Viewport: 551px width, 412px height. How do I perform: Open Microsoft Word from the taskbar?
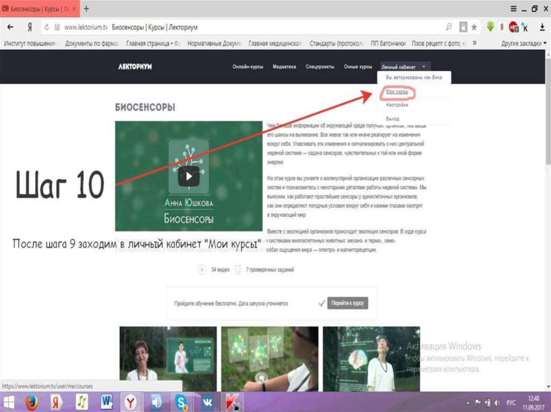pos(106,402)
